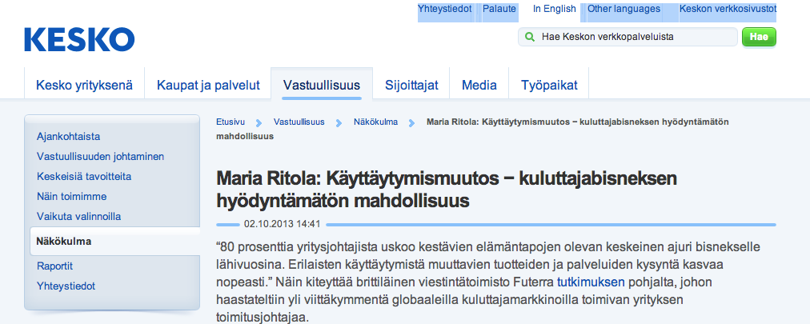Open Keskon verkkosivustot link
Image resolution: width=810 pixels, height=324 pixels.
tap(727, 10)
